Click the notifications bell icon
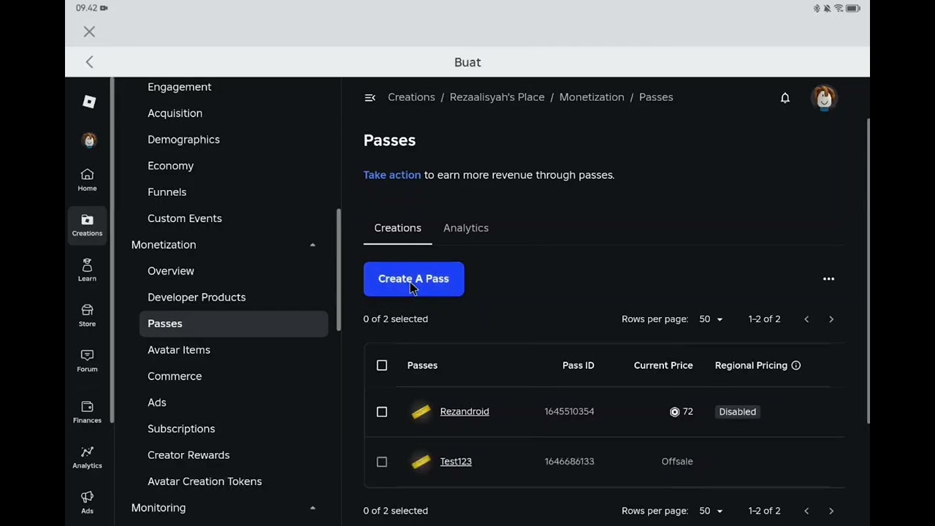The width and height of the screenshot is (935, 526). 785,97
